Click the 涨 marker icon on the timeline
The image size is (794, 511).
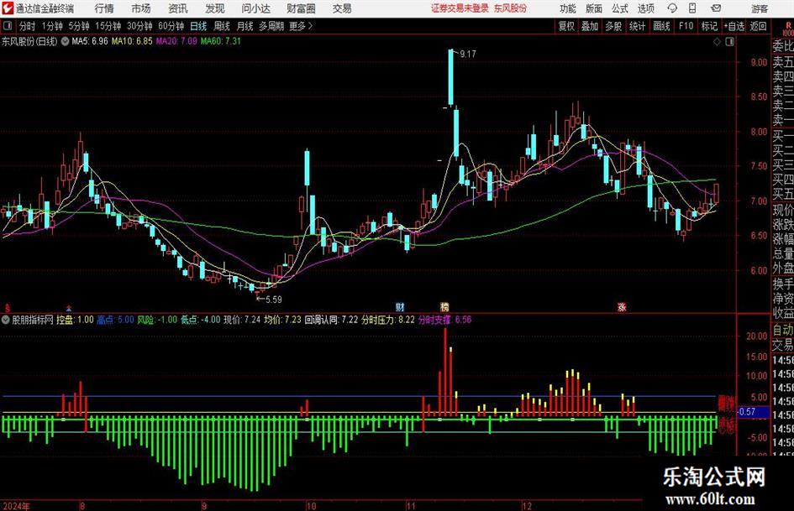pyautogui.click(x=623, y=306)
